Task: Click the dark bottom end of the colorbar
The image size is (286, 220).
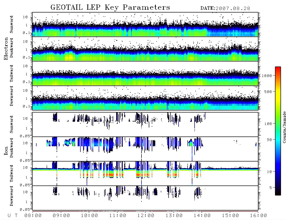Action: click(278, 193)
